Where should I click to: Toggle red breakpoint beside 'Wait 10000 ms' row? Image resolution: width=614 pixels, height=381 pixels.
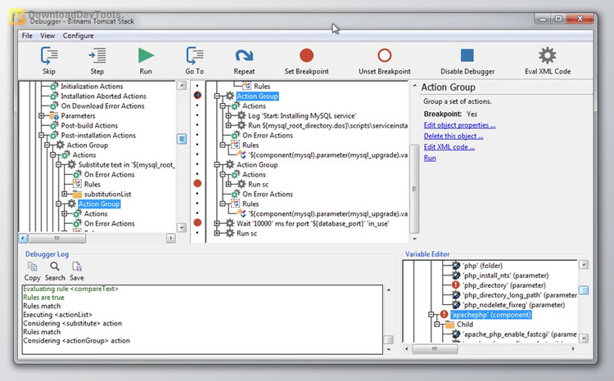[197, 222]
